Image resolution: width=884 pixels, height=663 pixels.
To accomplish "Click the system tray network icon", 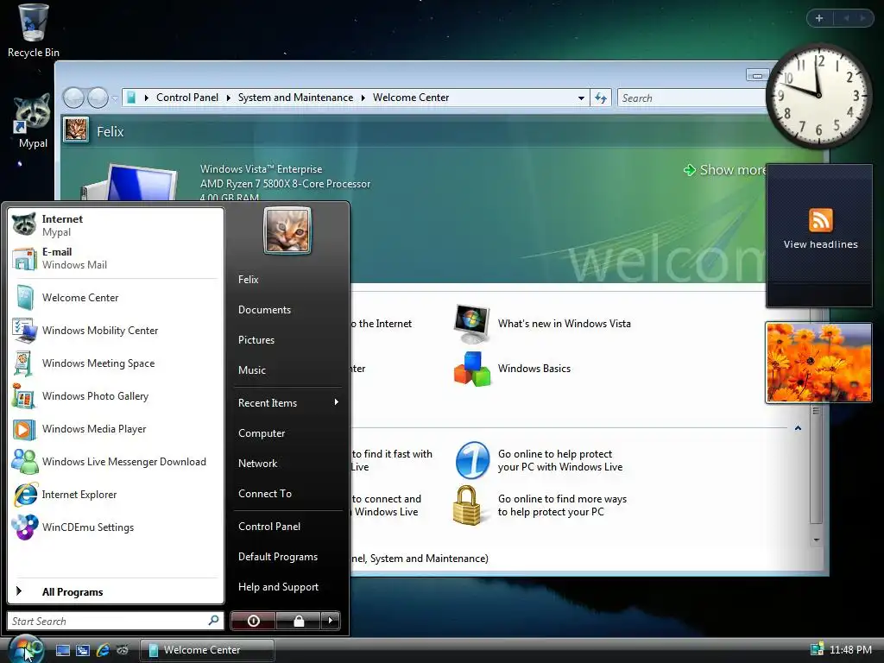I will [817, 650].
